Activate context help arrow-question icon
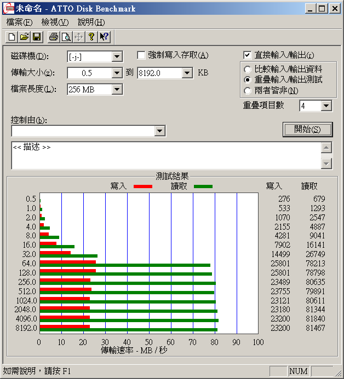This screenshot has height=379, width=344. pos(104,37)
